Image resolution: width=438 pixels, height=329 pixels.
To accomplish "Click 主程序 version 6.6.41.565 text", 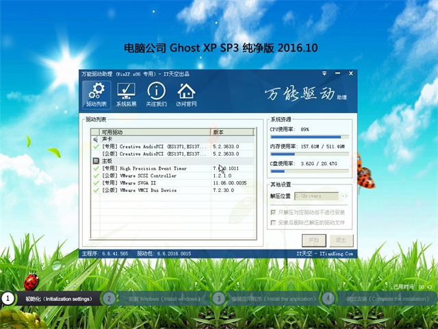I will click(x=105, y=254).
